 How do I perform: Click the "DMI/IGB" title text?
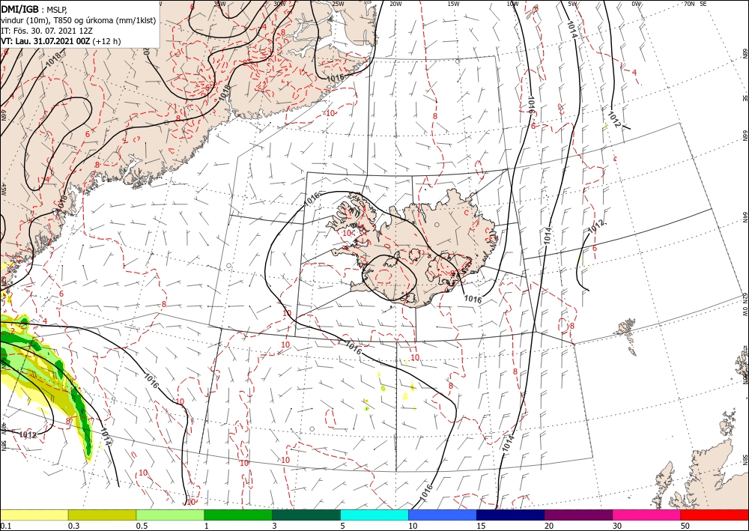[x=22, y=8]
